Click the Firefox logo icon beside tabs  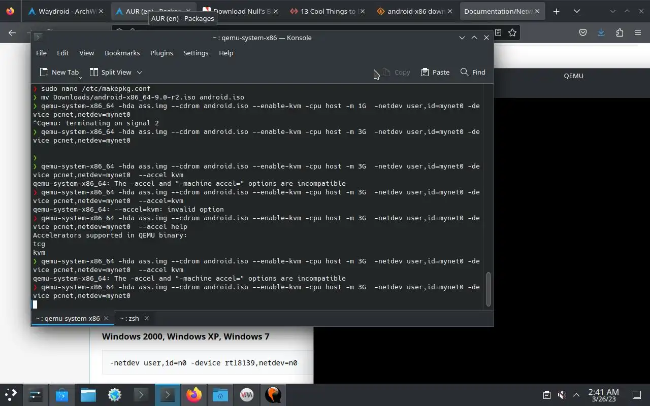[10, 11]
